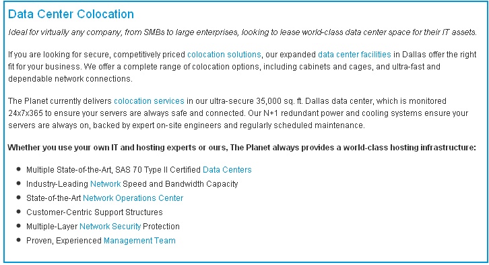Viewport: 489px width, 265px height.
Task: Go to the Network Security link
Action: pos(110,227)
